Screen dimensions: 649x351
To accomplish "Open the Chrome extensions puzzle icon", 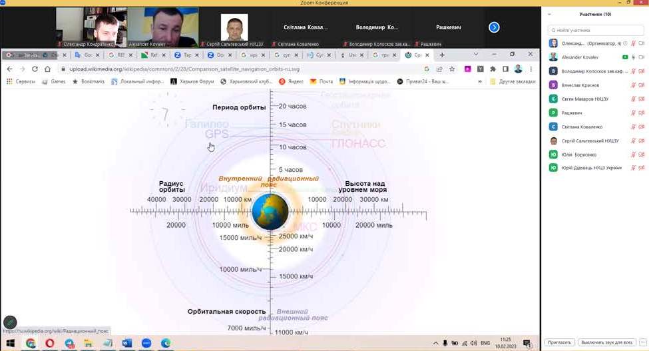I will [493, 69].
